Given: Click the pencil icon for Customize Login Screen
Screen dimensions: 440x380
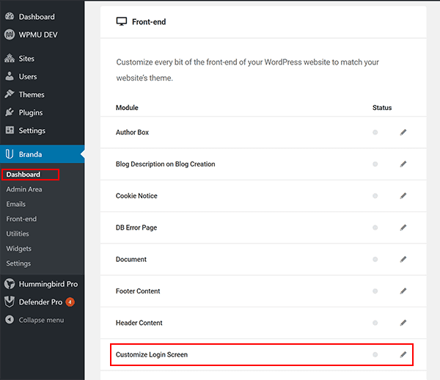Looking at the screenshot, I should 403,355.
